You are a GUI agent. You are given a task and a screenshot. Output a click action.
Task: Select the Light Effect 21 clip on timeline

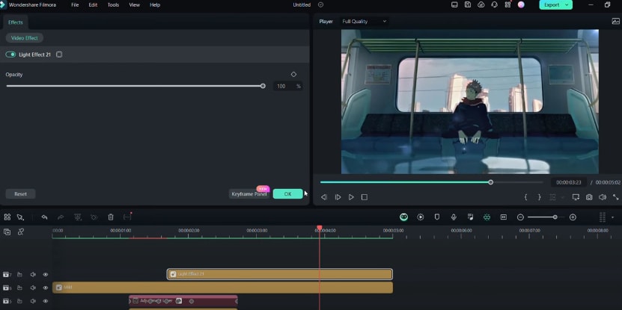(x=280, y=274)
